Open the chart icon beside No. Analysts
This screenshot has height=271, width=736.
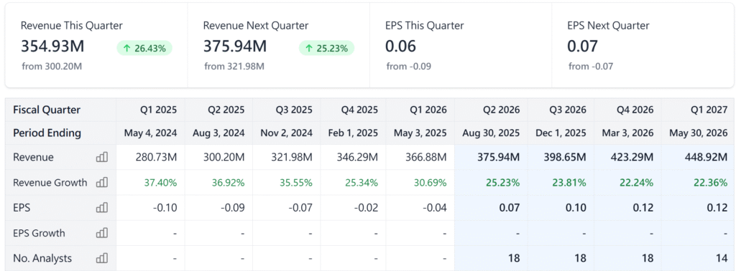102,258
